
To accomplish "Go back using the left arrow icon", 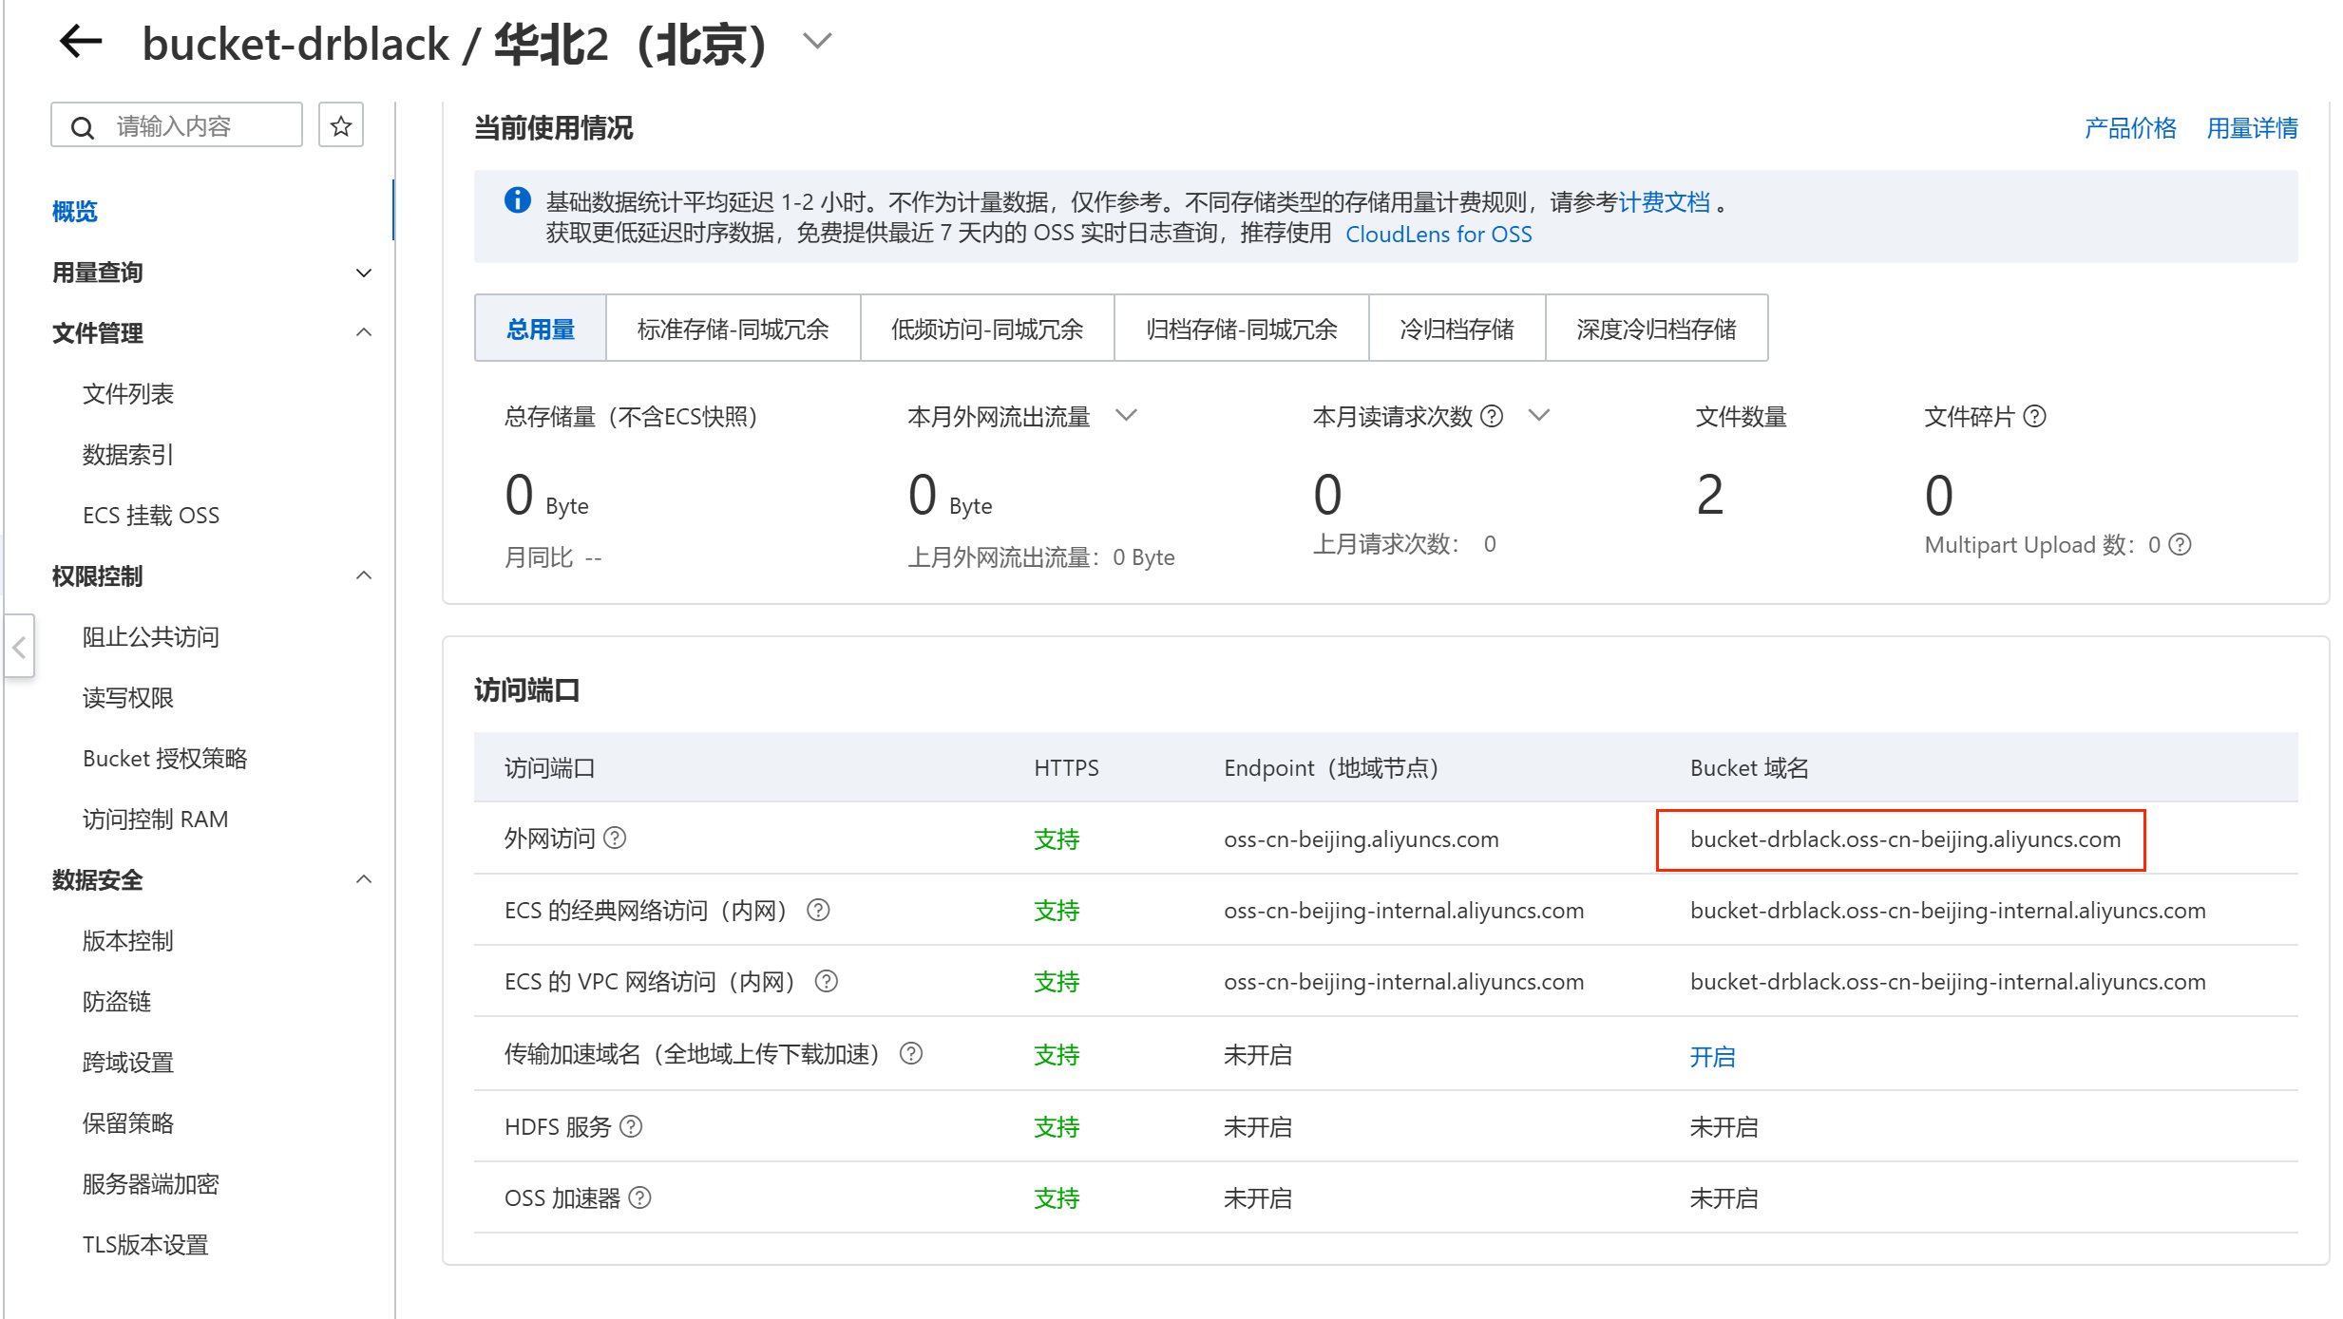I will point(80,42).
